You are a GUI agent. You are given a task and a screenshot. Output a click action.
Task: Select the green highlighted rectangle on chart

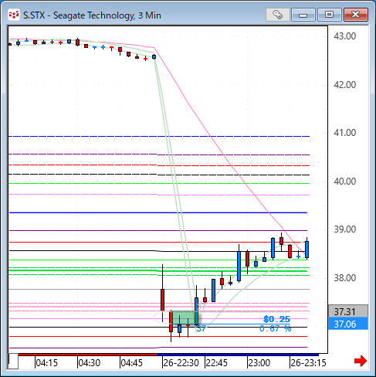pyautogui.click(x=185, y=318)
